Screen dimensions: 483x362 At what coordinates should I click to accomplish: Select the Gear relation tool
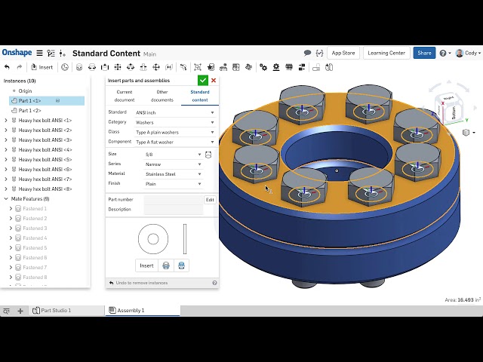tap(263, 67)
